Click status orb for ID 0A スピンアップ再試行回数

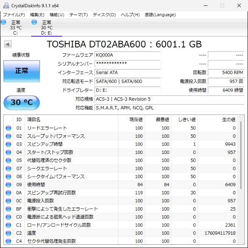(8, 193)
